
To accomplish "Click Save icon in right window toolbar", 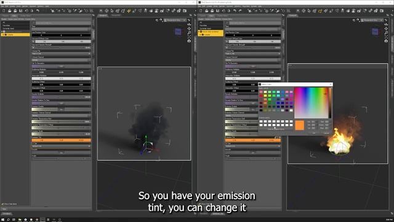I will [x=217, y=11].
